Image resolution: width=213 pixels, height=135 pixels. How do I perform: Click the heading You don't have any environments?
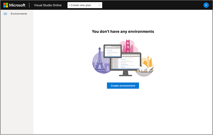123,31
